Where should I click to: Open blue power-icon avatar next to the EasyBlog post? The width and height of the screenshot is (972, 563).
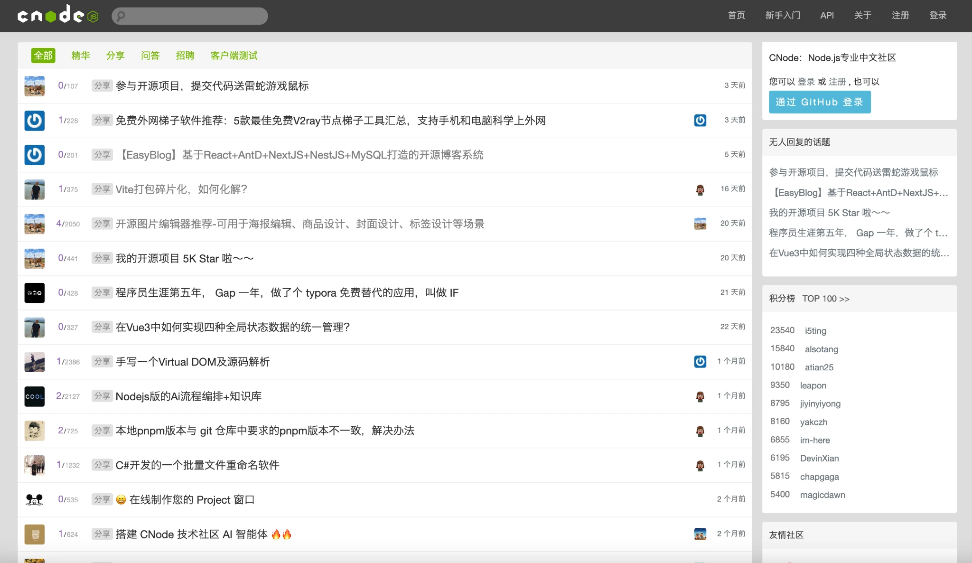[34, 155]
